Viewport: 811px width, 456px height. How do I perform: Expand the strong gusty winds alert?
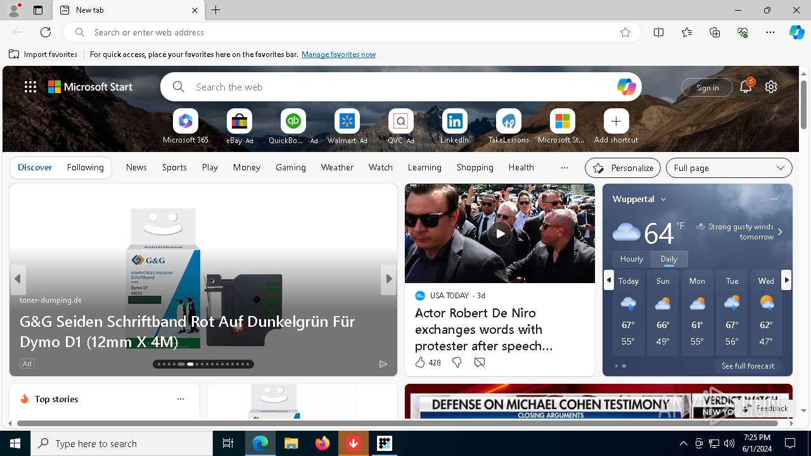point(780,232)
